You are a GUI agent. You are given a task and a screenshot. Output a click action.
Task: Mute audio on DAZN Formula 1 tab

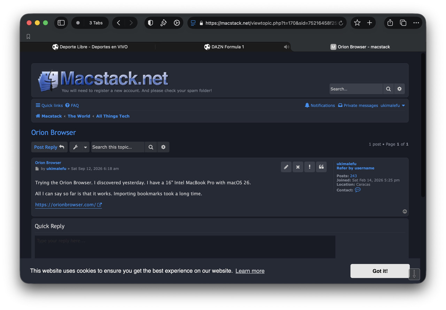point(286,47)
